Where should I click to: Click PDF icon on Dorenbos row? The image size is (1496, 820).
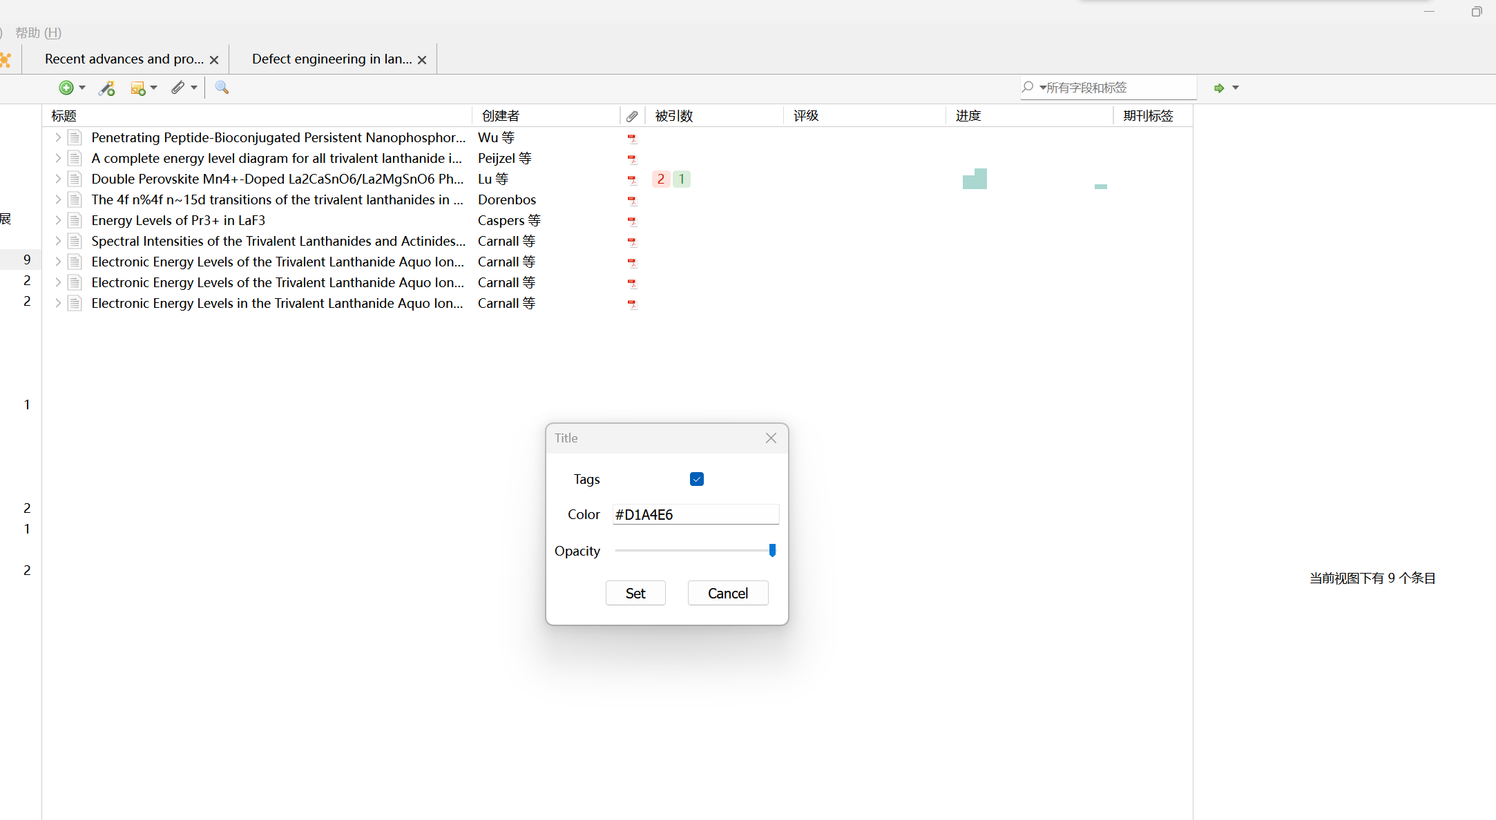[631, 200]
